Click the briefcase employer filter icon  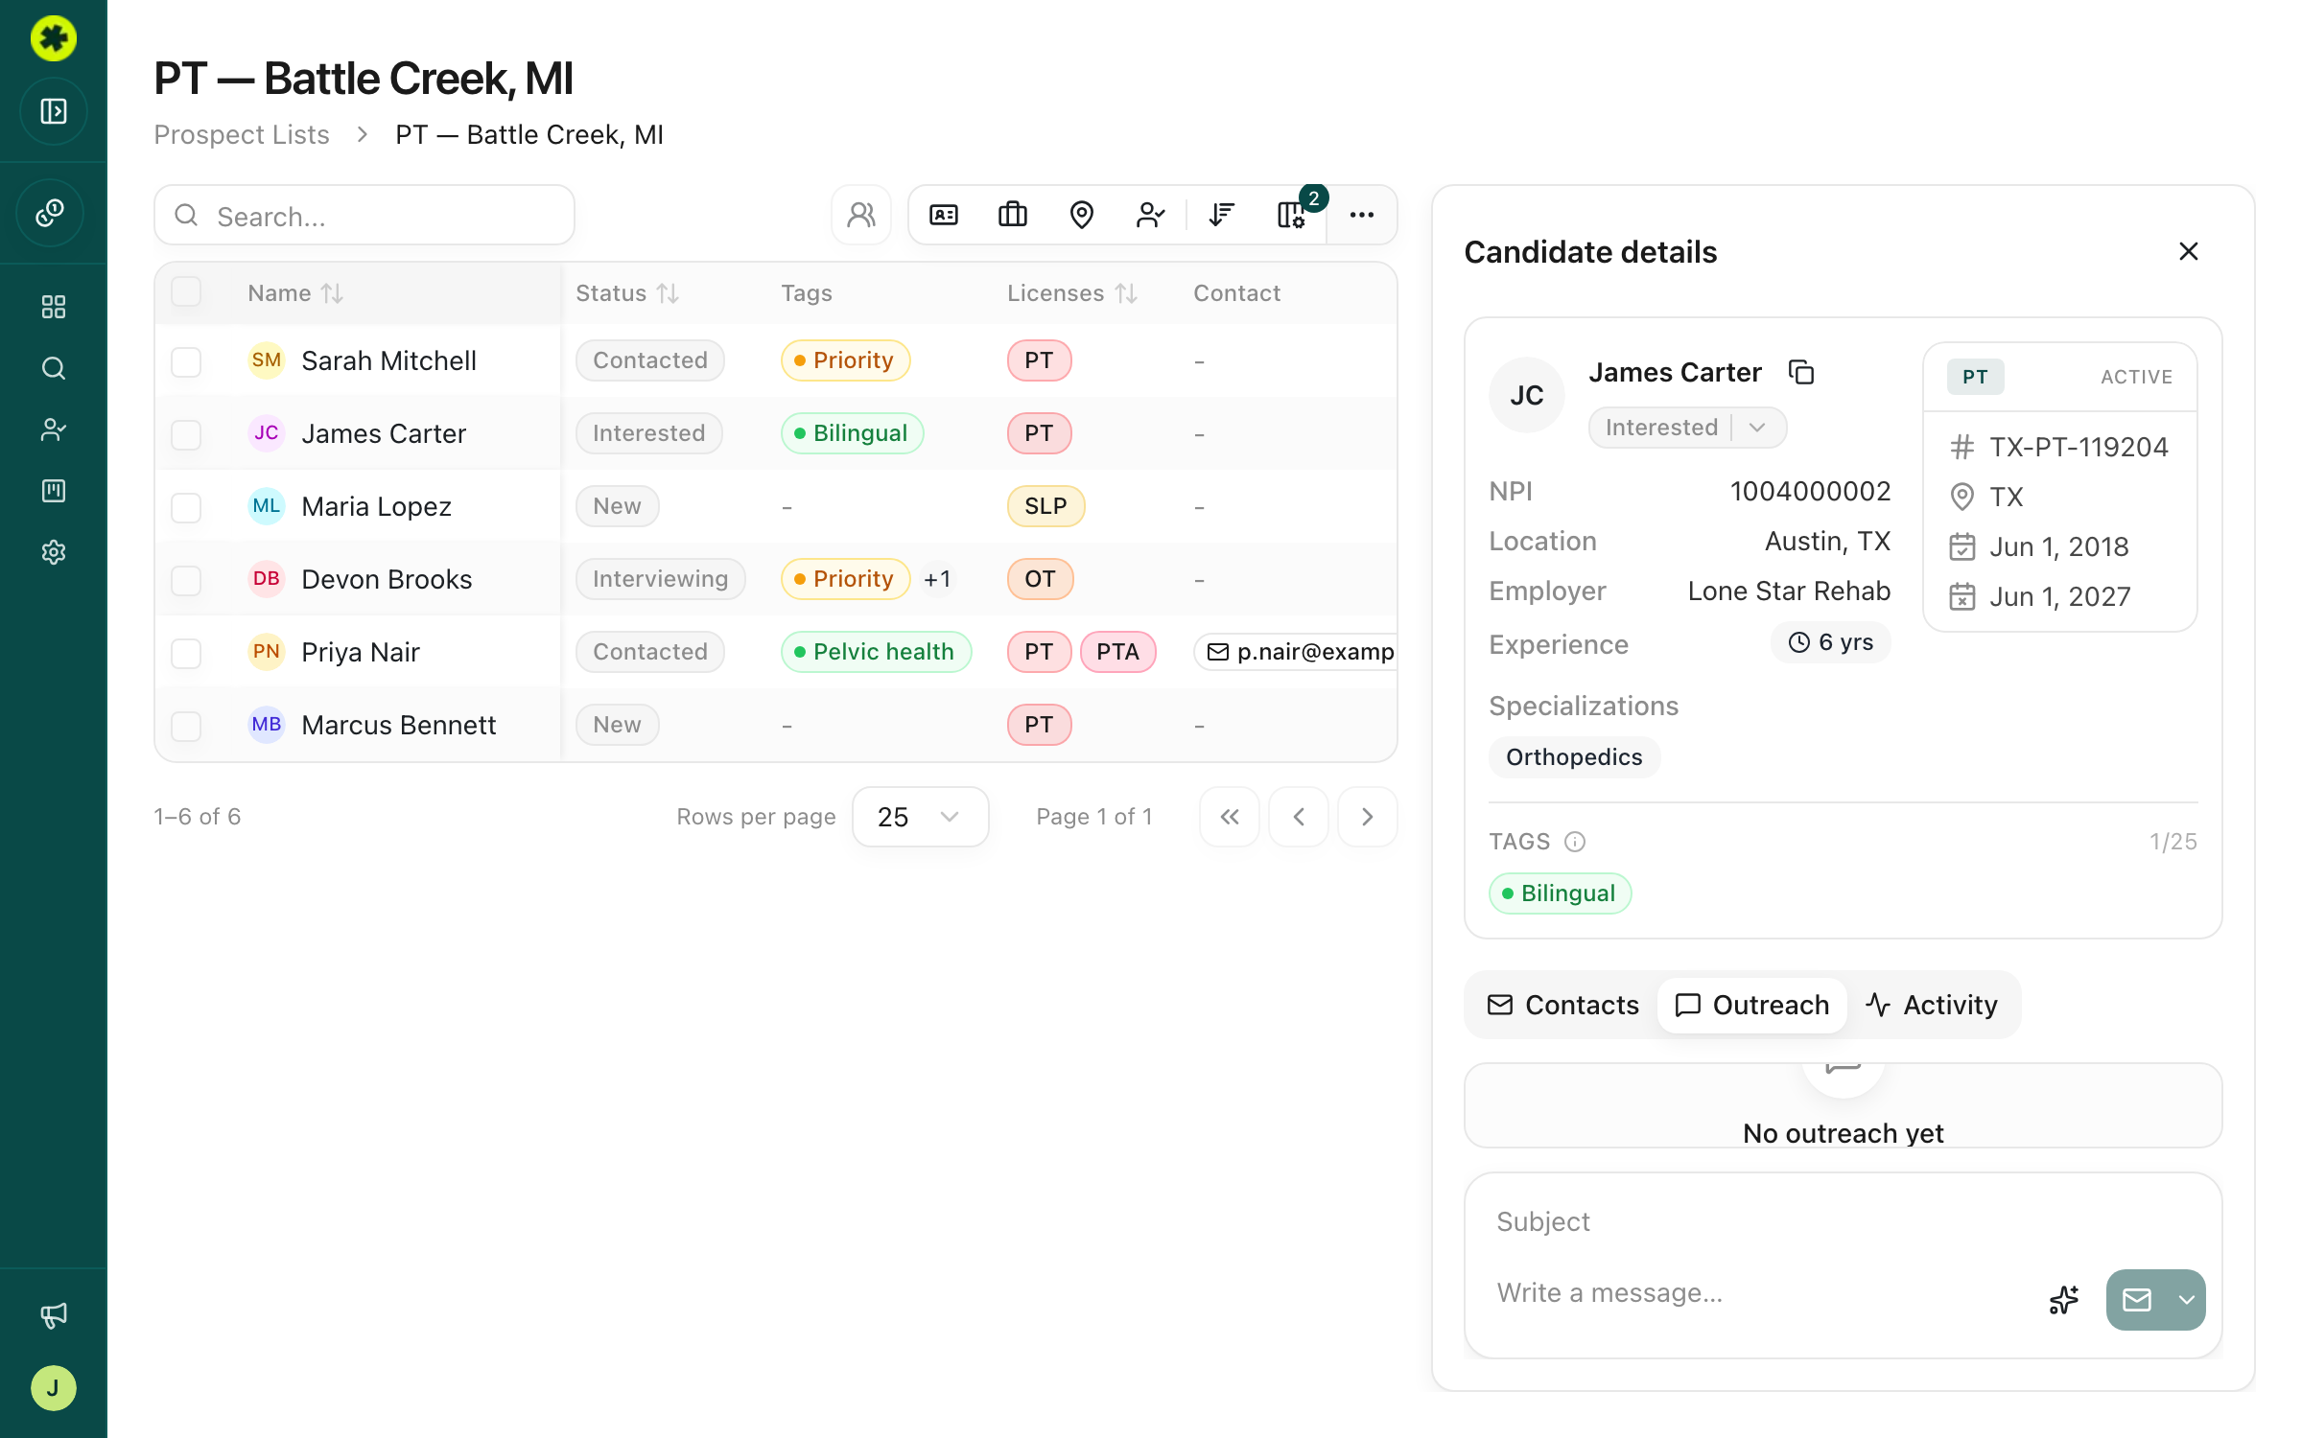click(x=1013, y=215)
